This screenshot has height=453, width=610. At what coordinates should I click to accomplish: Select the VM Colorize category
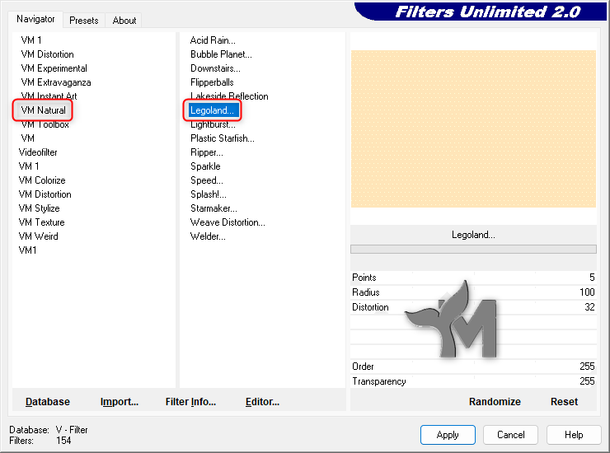click(x=42, y=180)
